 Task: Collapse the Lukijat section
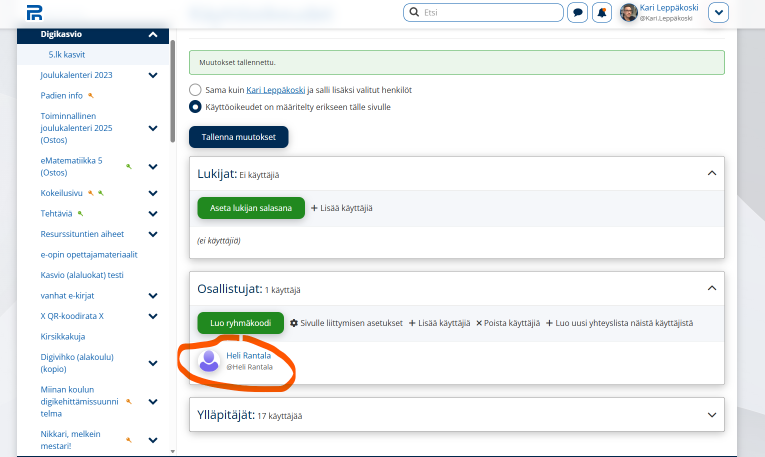pyautogui.click(x=712, y=173)
